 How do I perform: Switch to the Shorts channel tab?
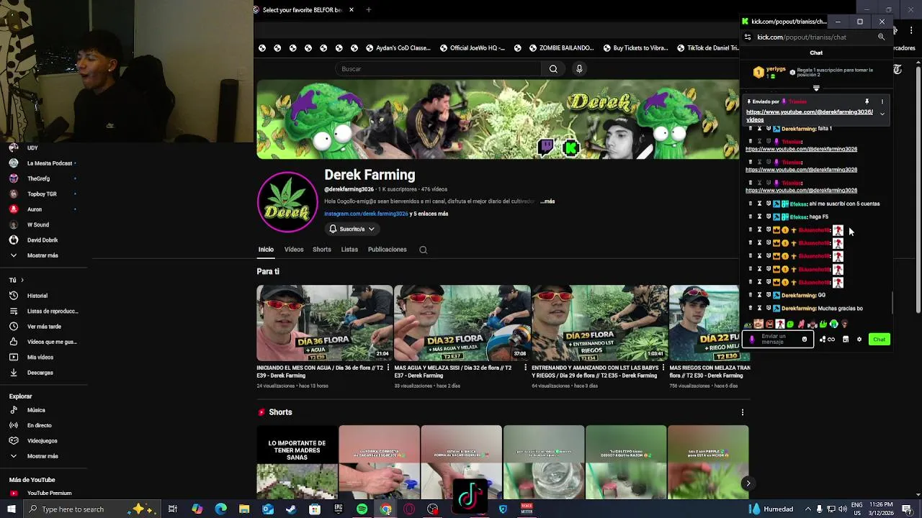(x=322, y=250)
